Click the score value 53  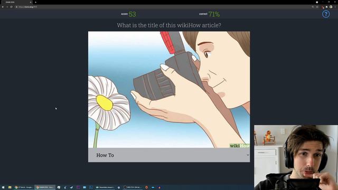click(132, 14)
